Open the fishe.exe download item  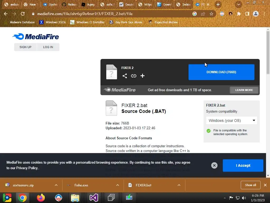pyautogui.click(x=81, y=185)
